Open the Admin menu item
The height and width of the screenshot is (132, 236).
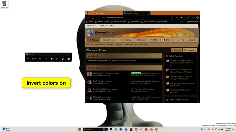[112, 26]
